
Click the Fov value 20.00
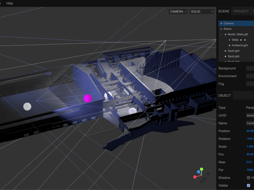click(250, 154)
